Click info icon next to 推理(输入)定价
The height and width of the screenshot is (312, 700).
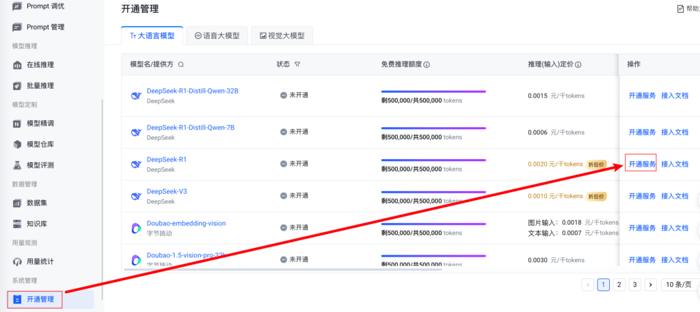tap(578, 64)
